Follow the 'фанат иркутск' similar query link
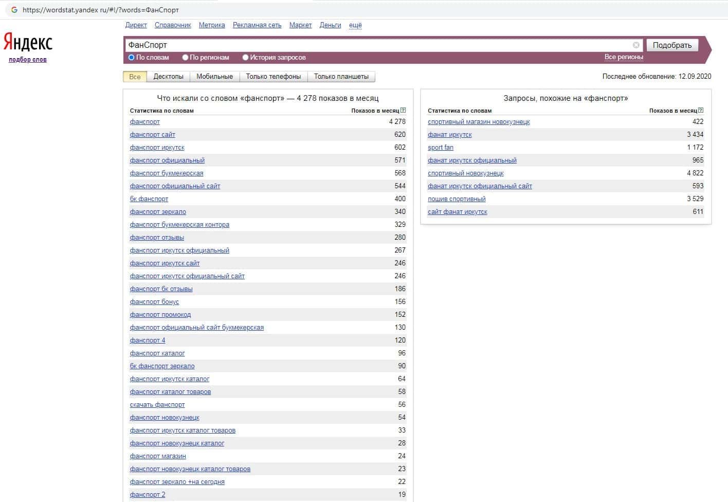The image size is (728, 502). pyautogui.click(x=449, y=135)
